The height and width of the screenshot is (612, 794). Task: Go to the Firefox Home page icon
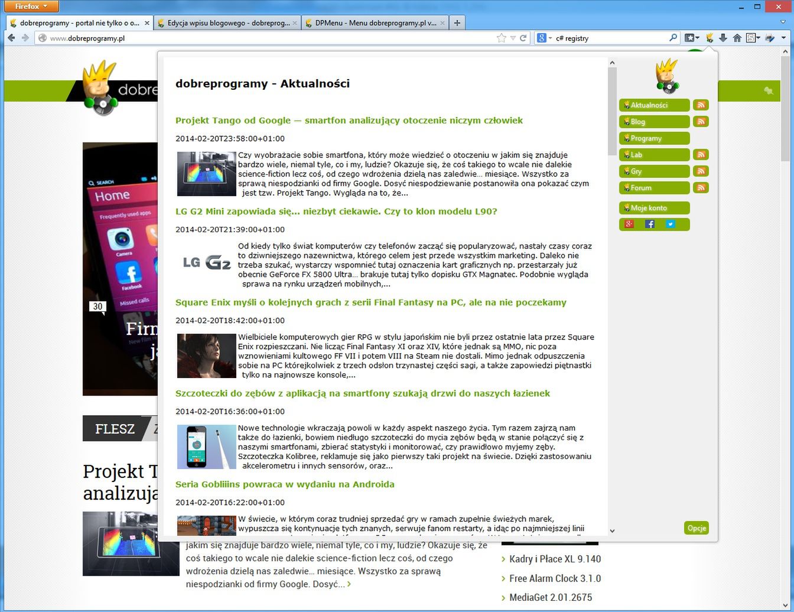tap(737, 38)
